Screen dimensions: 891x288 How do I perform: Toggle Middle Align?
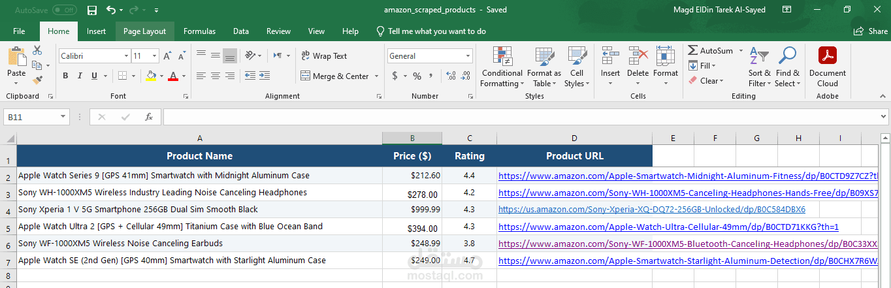pos(215,56)
